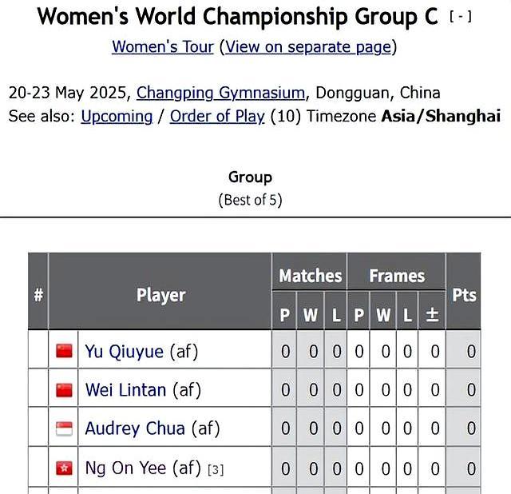Click the Matches column group header
Image resolution: width=511 pixels, height=494 pixels.
[x=311, y=276]
